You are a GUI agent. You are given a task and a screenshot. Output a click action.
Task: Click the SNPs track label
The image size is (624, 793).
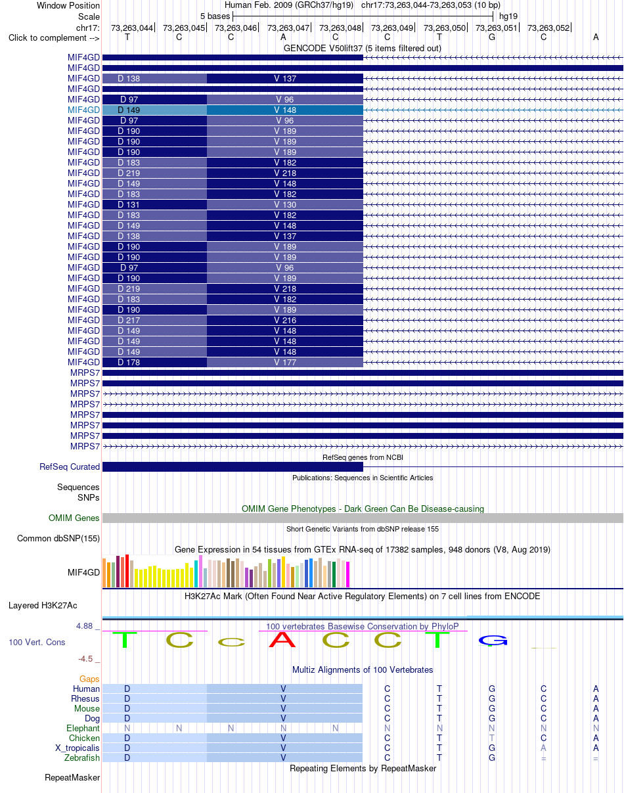89,497
